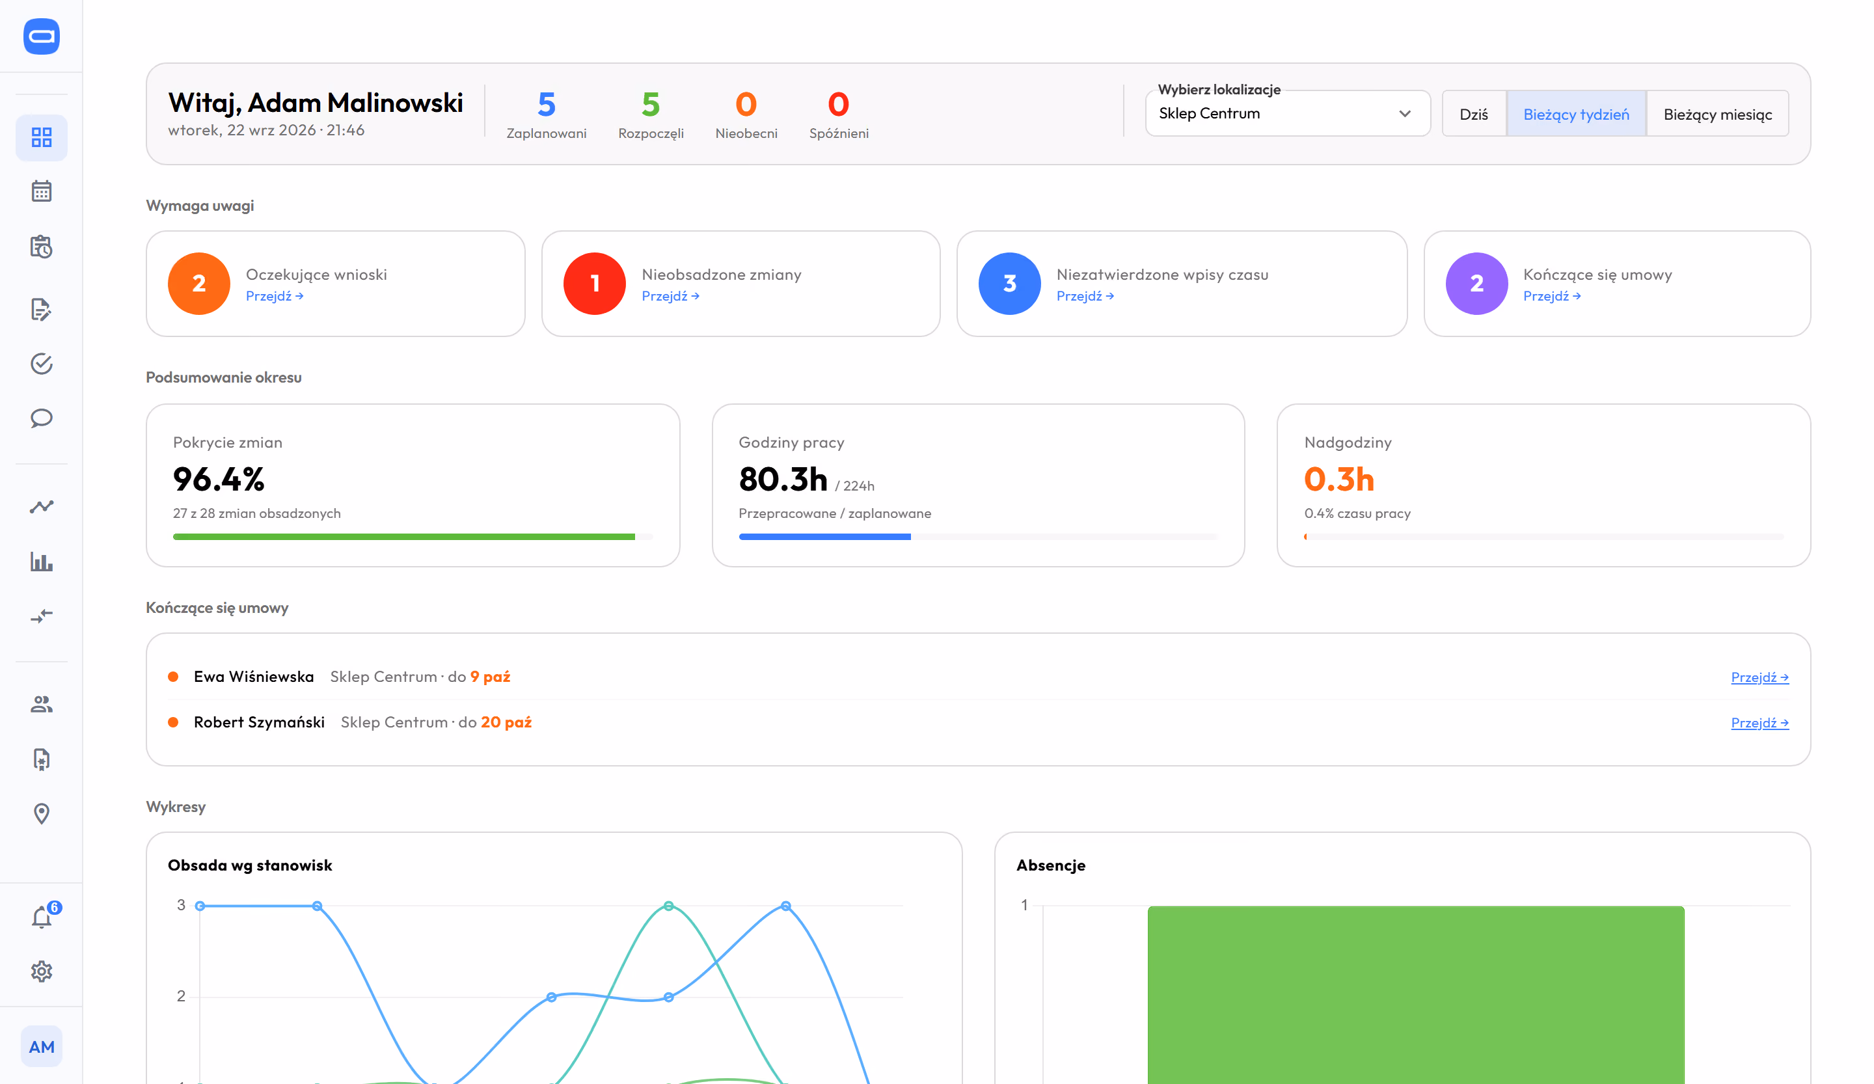Follow Przejdź link under Nieobsadzone zmiany
This screenshot has width=1874, height=1084.
click(670, 296)
